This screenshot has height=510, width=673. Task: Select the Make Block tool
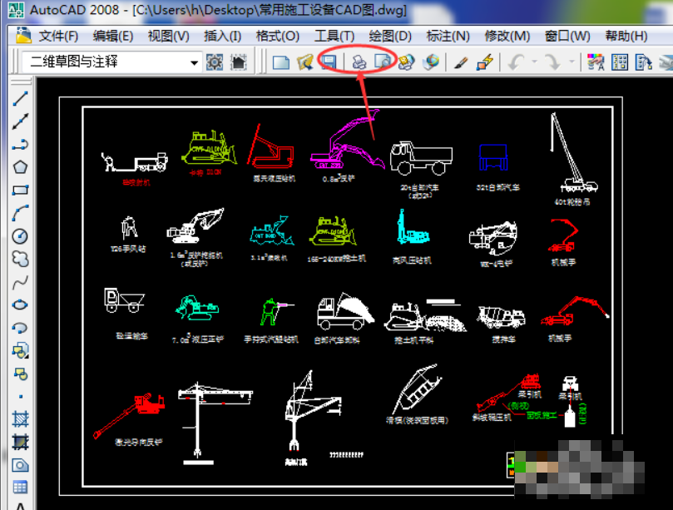pyautogui.click(x=20, y=374)
